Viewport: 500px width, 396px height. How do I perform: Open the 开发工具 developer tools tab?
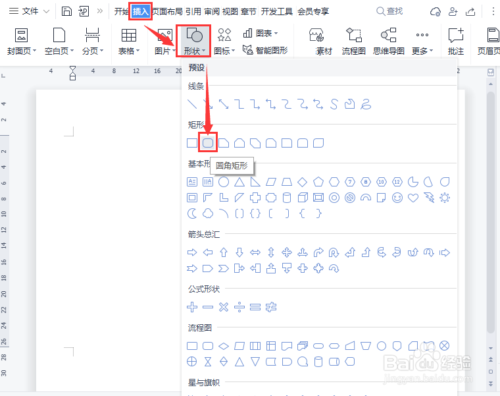pyautogui.click(x=276, y=11)
